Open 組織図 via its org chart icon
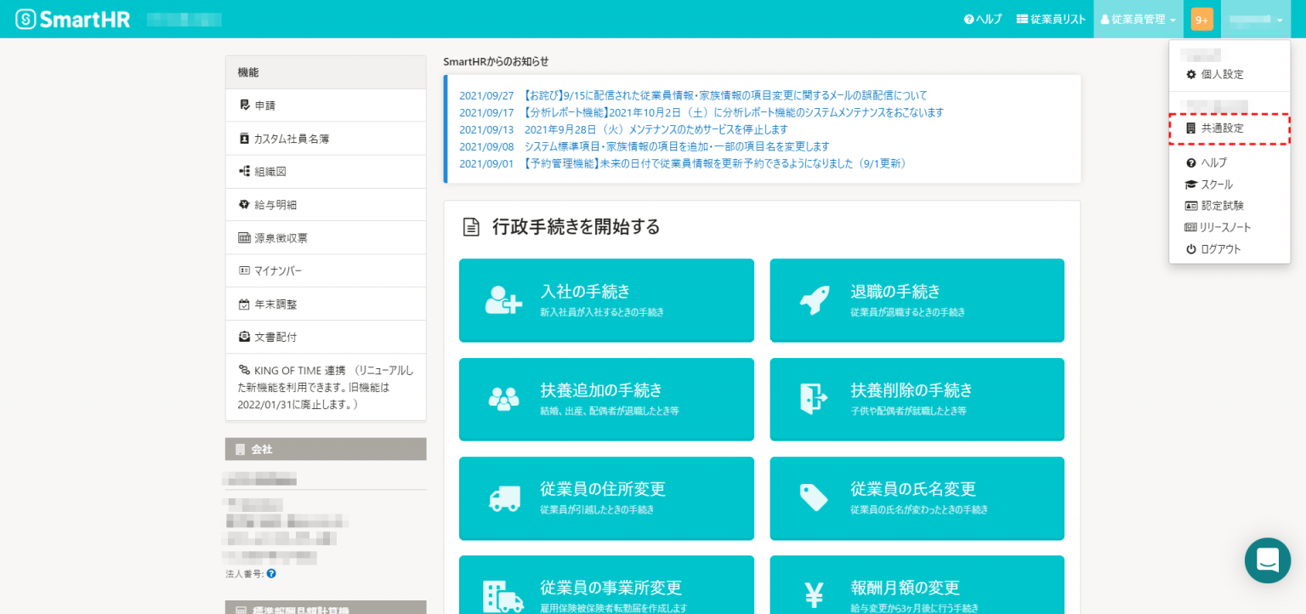Image resolution: width=1306 pixels, height=614 pixels. coord(244,171)
